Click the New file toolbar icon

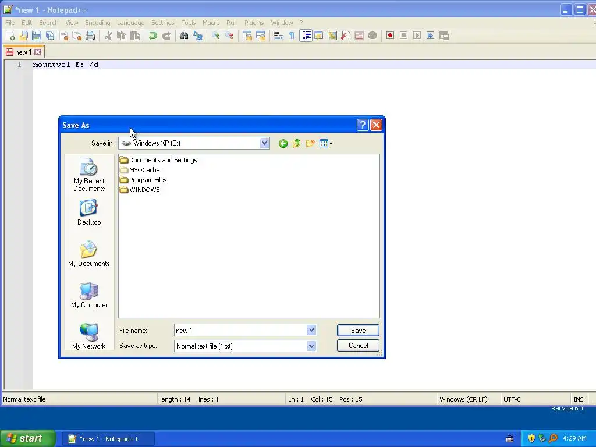coord(10,36)
